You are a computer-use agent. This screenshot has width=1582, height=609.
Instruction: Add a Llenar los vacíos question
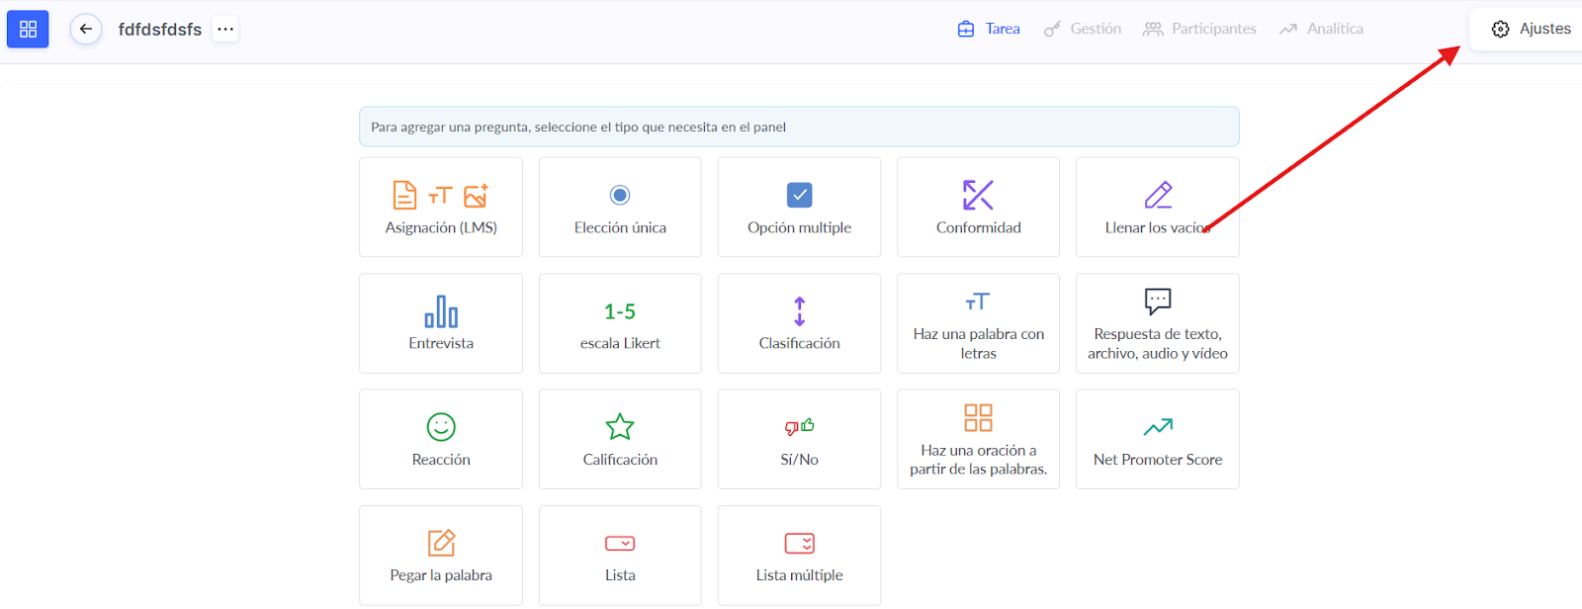[x=1157, y=208]
